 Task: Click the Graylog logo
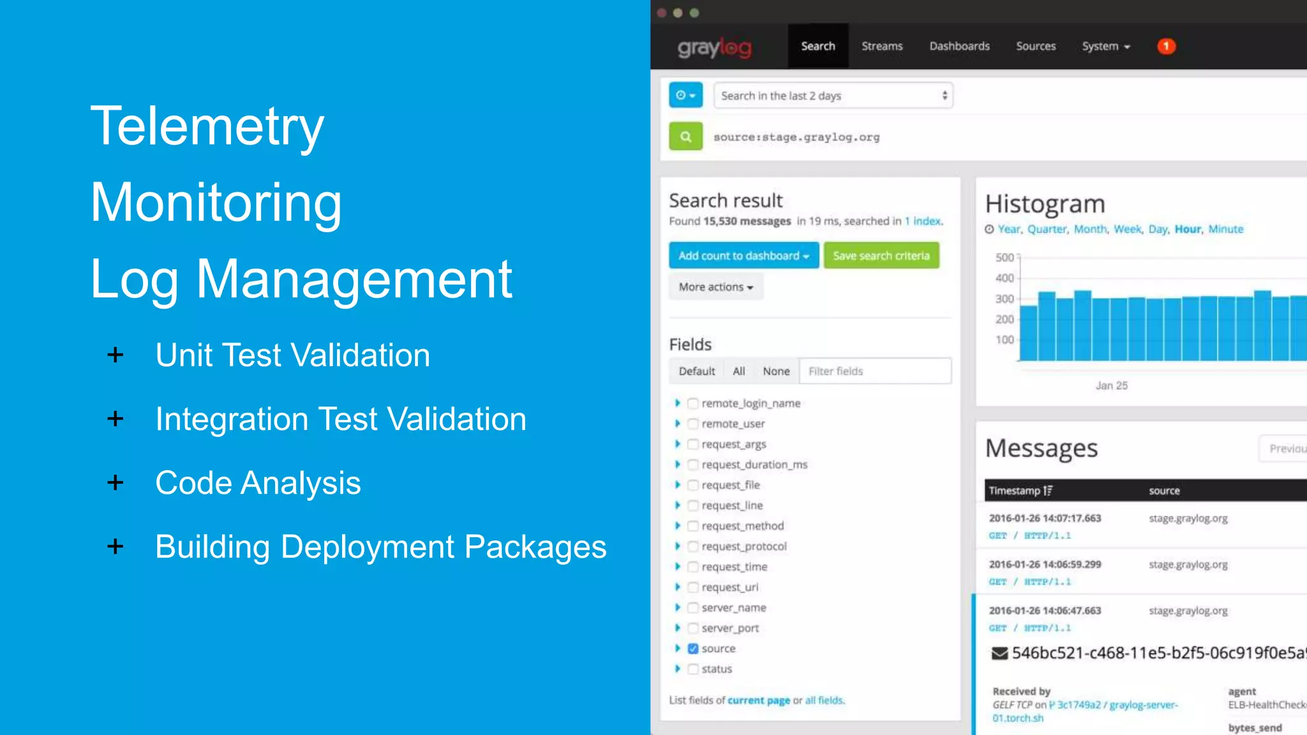(715, 47)
